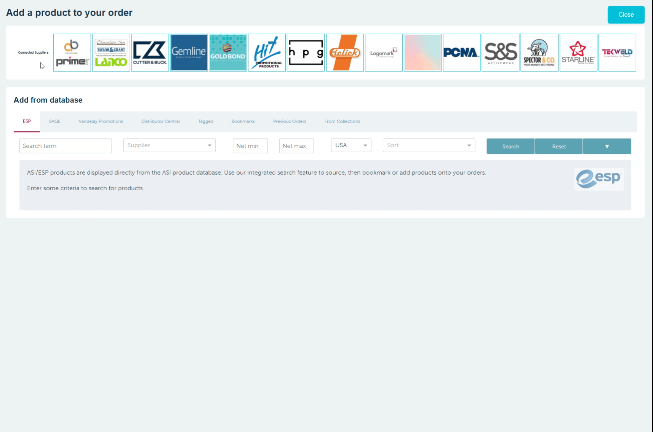Open the PCNA supplier logo
The width and height of the screenshot is (653, 432).
461,53
